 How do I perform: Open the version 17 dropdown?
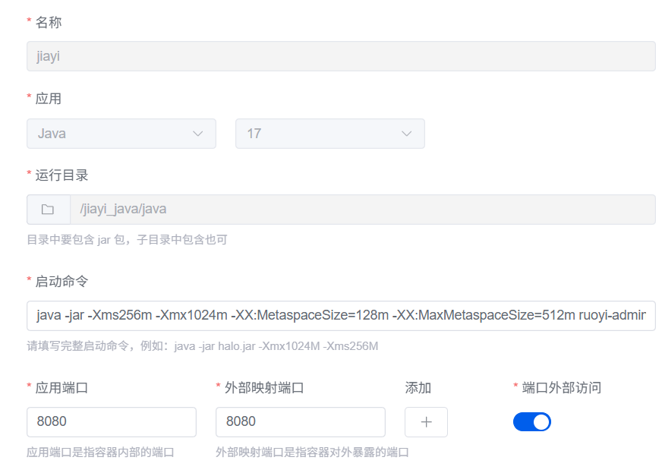pyautogui.click(x=329, y=134)
